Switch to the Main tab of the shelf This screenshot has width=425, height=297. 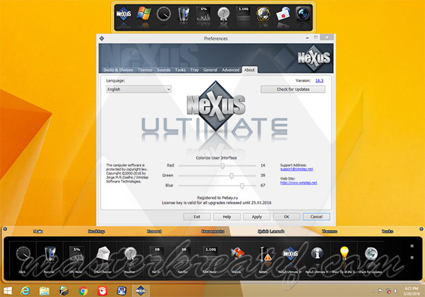point(38,231)
